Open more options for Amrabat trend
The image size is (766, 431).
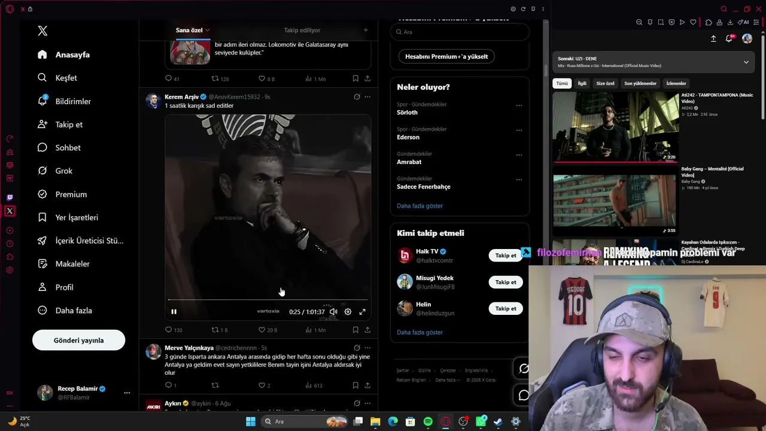pyautogui.click(x=519, y=155)
